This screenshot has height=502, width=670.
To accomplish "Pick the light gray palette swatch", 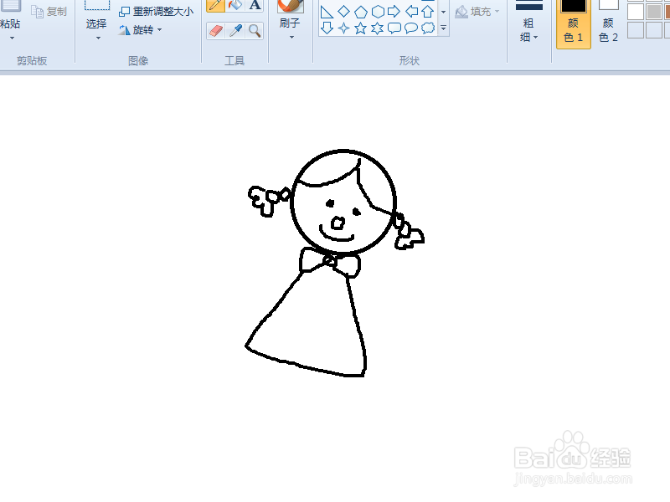I will 653,12.
